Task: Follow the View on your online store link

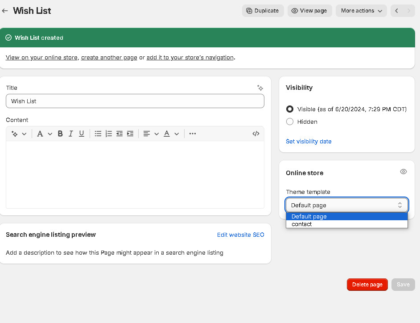Action: pyautogui.click(x=41, y=58)
